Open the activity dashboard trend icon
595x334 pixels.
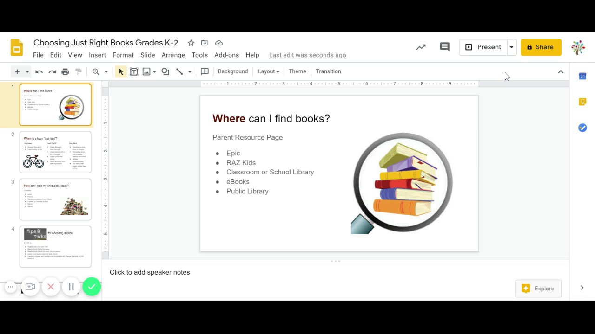421,47
